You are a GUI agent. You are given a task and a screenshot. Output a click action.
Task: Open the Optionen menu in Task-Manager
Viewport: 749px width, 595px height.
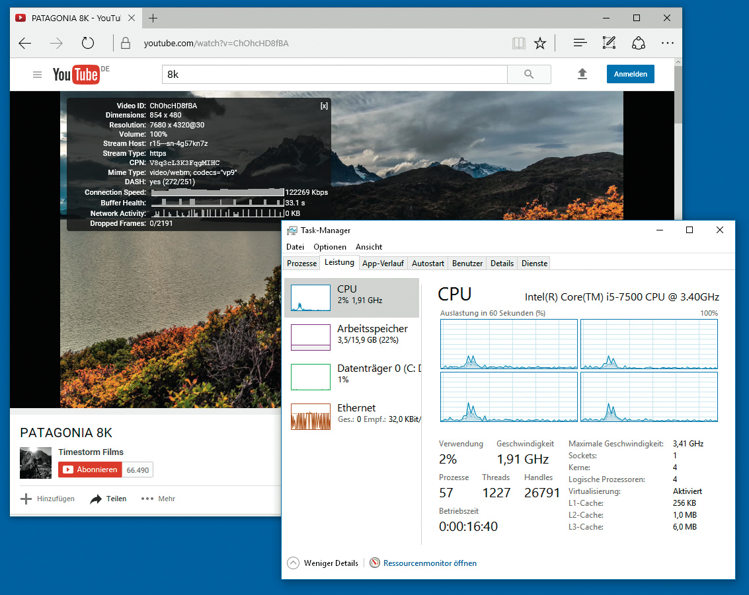click(330, 247)
